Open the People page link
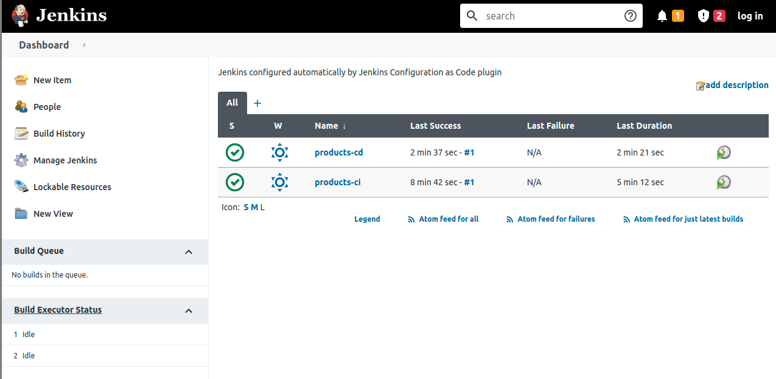The image size is (776, 379). (x=47, y=107)
